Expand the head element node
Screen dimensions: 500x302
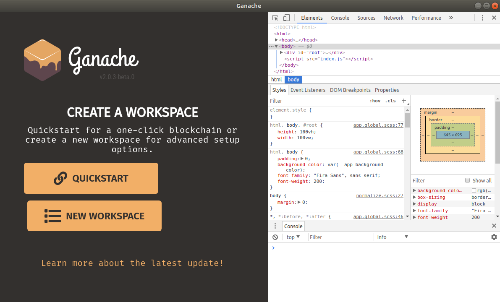coord(276,40)
